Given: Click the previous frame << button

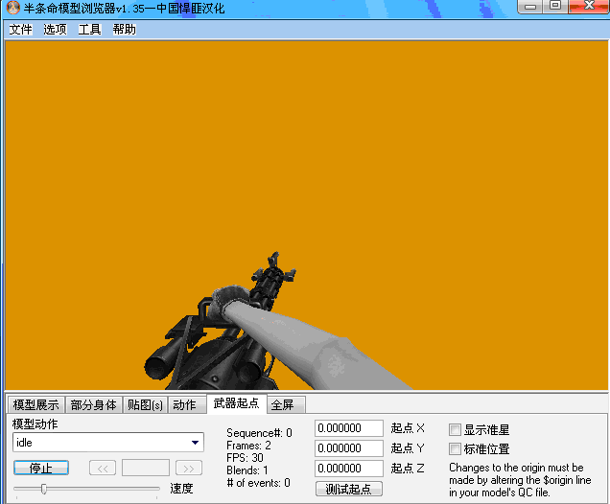Looking at the screenshot, I should click(103, 468).
